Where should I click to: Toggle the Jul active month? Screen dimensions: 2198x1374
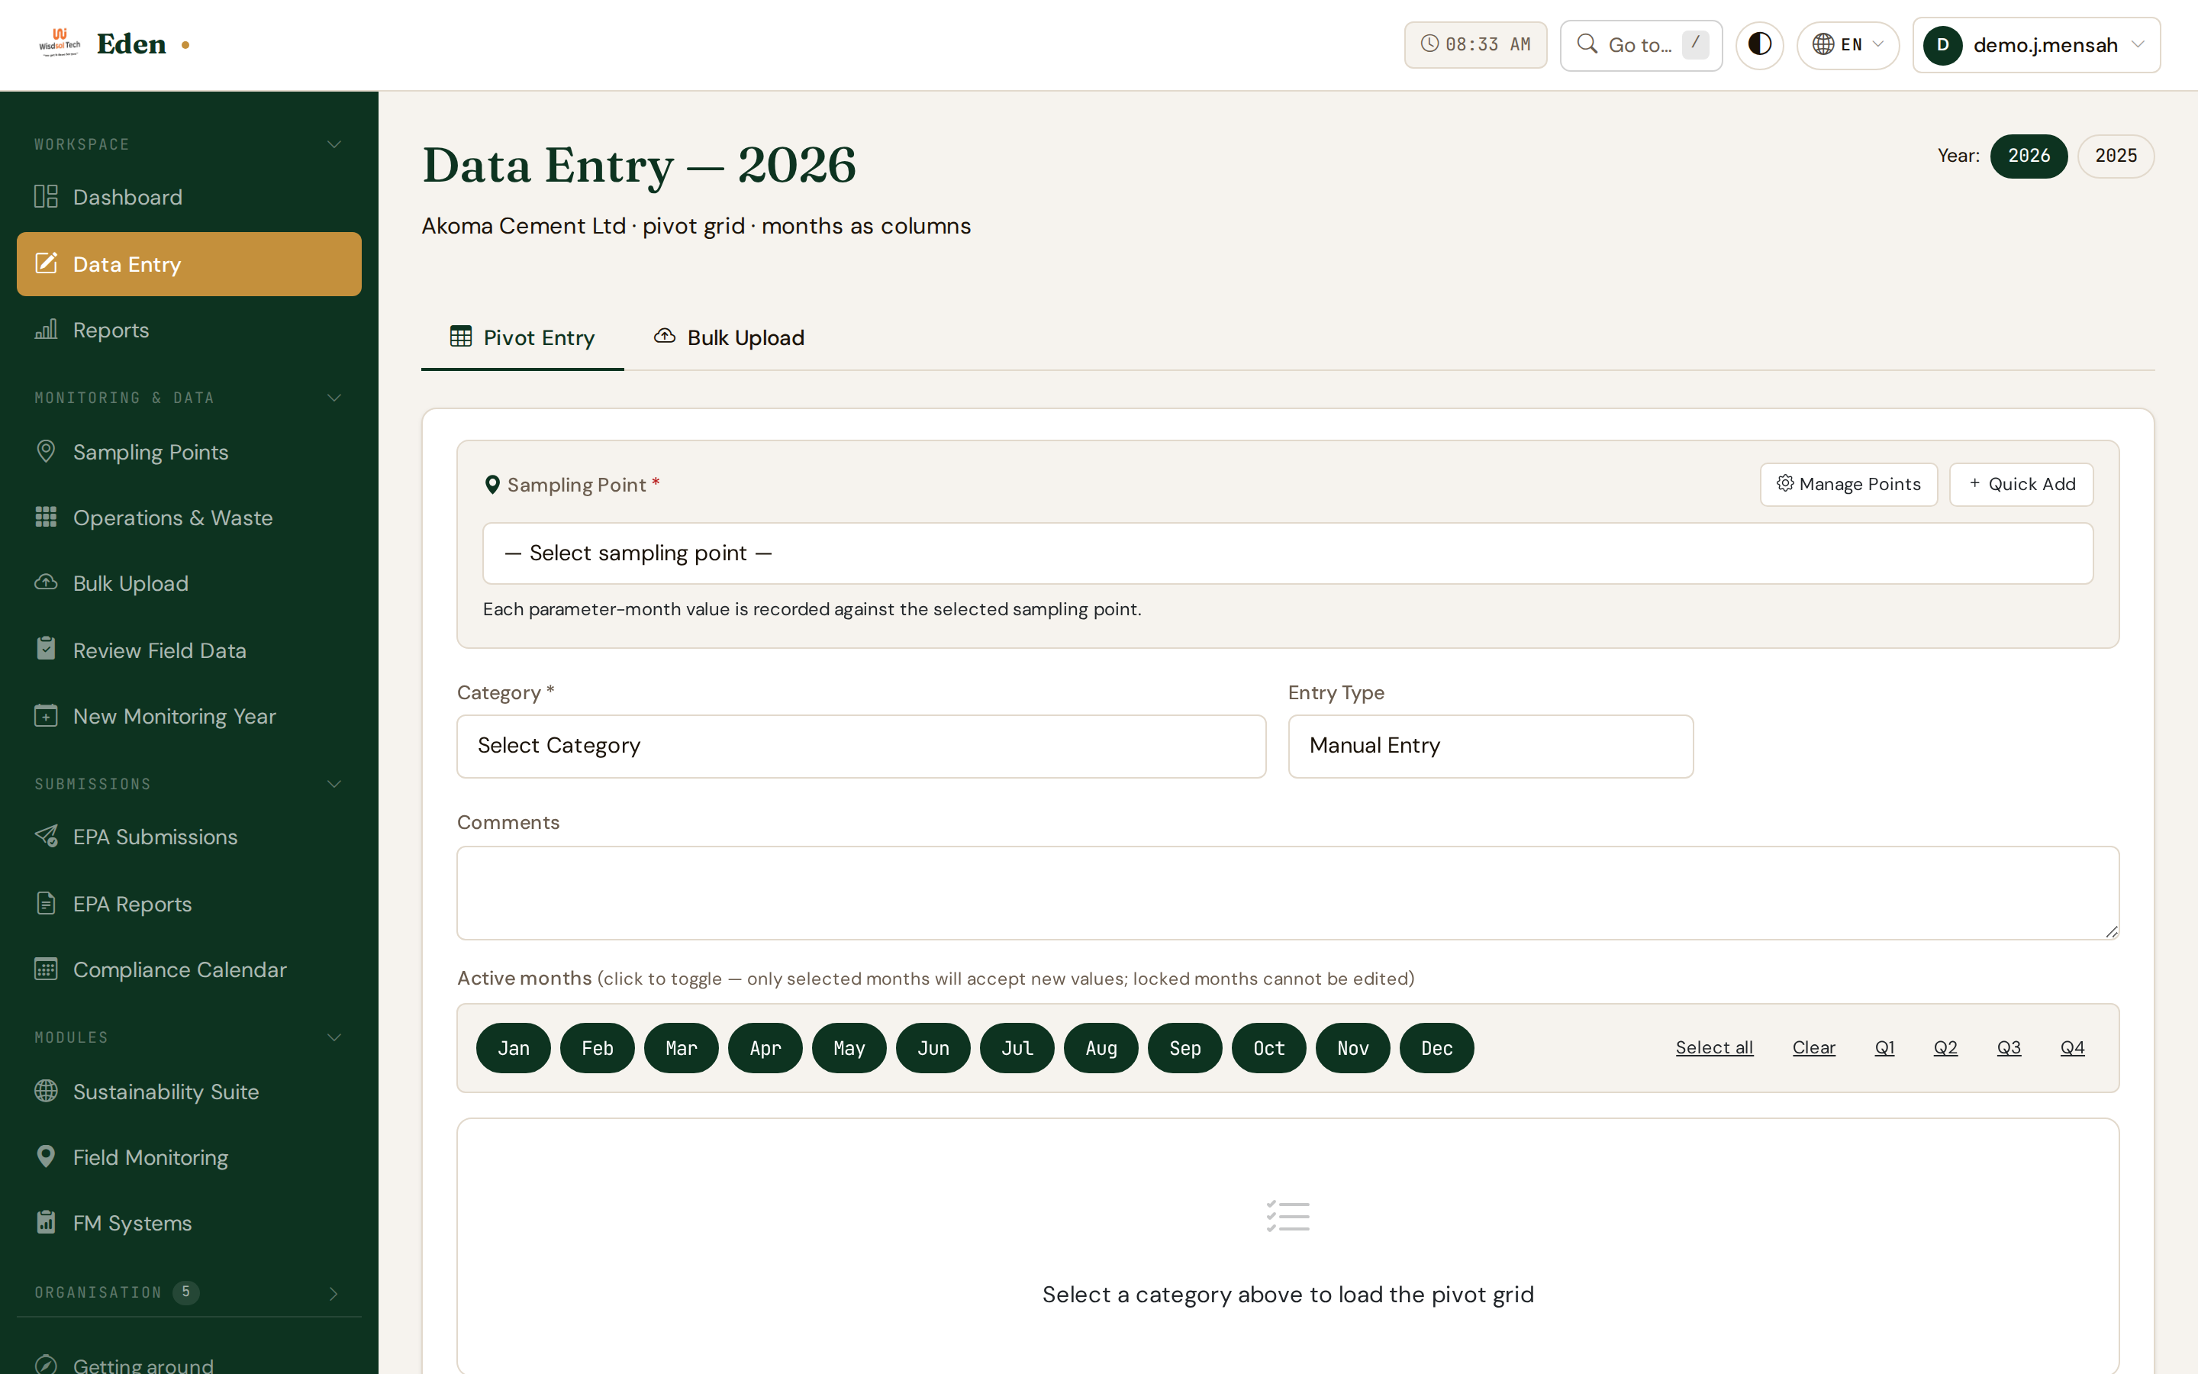pyautogui.click(x=1017, y=1048)
